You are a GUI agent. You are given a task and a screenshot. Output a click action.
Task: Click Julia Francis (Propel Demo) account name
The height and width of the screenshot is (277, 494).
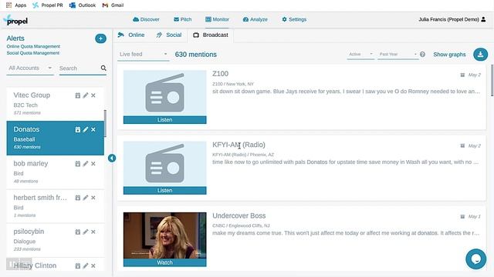[448, 19]
